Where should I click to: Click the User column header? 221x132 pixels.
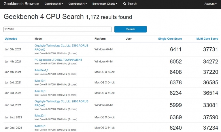click(129, 39)
